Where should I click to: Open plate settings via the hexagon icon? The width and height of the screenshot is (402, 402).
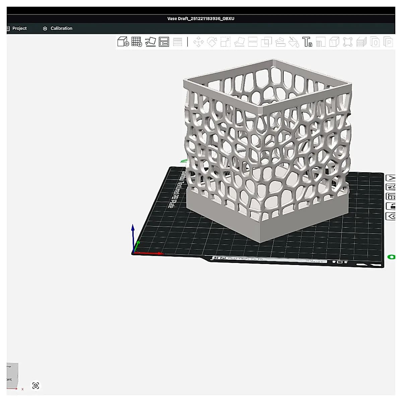coord(391,216)
